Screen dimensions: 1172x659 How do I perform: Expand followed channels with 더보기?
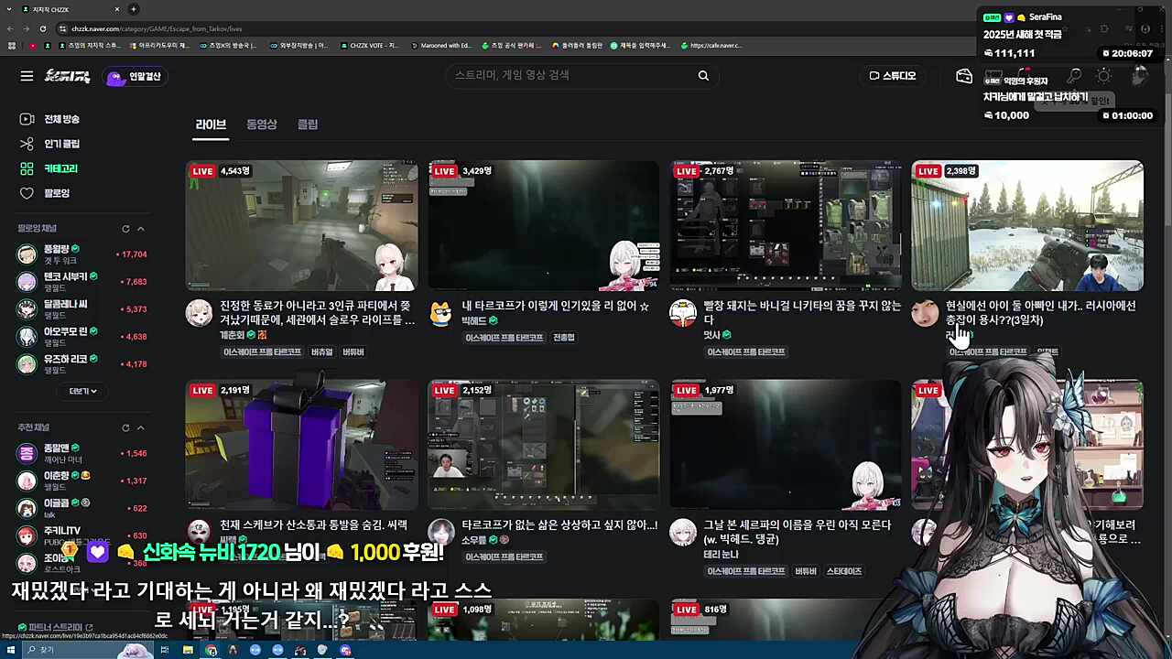pos(82,391)
